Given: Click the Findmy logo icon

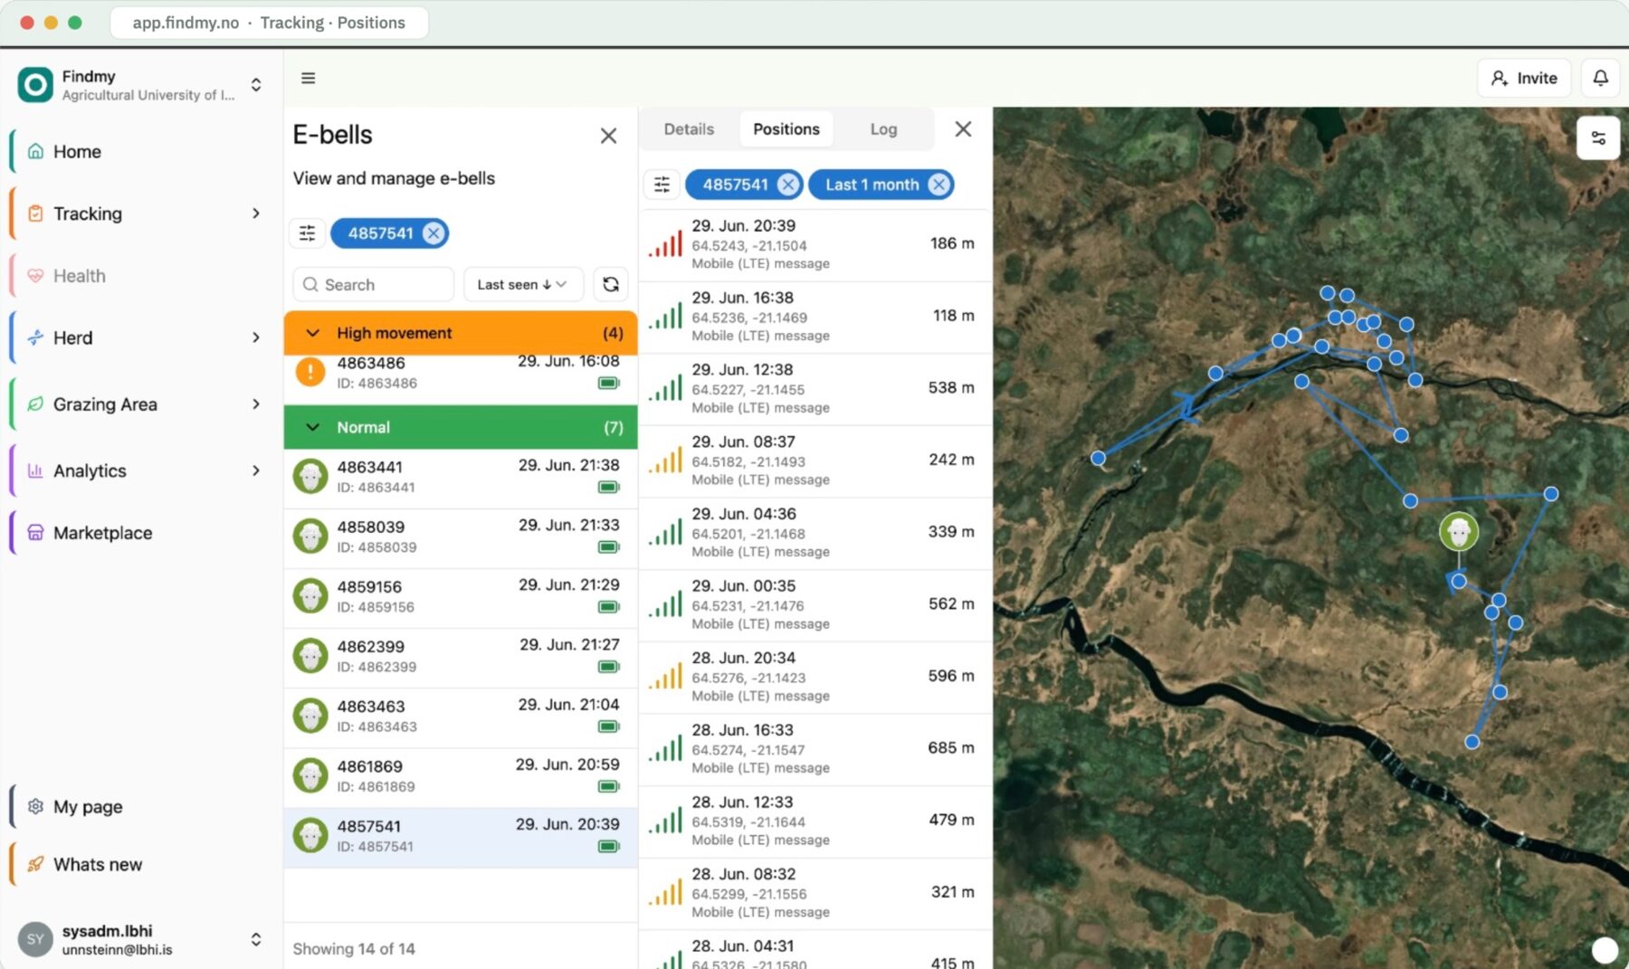Looking at the screenshot, I should (x=35, y=85).
